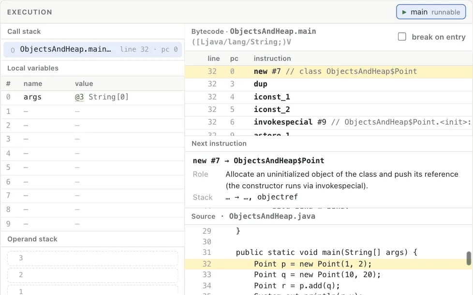Click operand stack slot 3

click(92, 258)
